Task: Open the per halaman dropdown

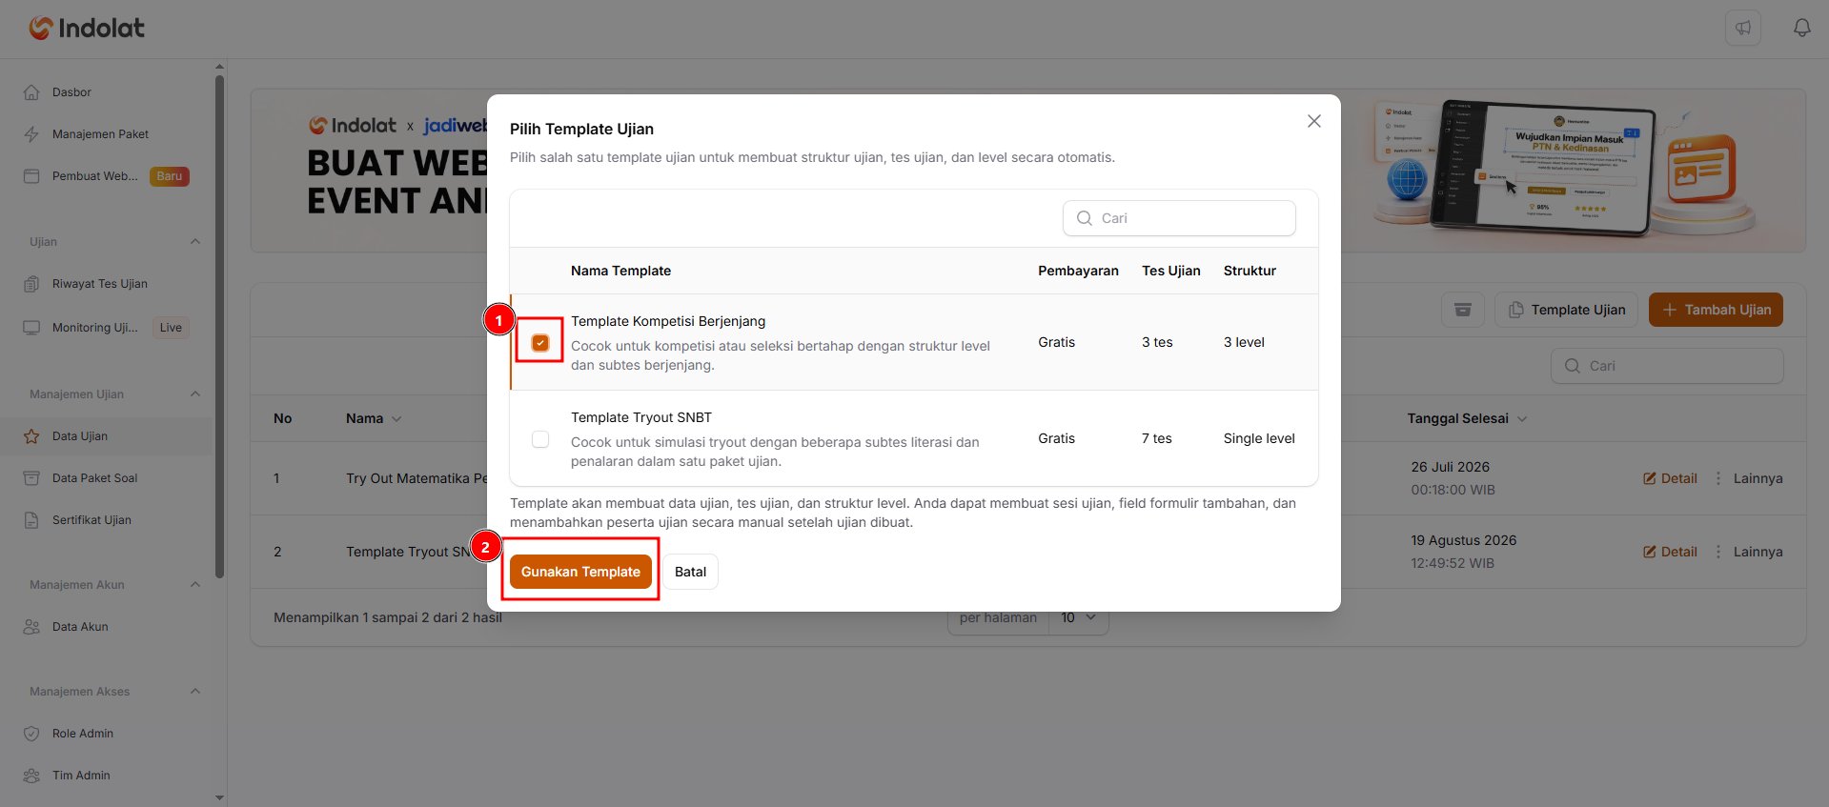Action: (x=1079, y=618)
